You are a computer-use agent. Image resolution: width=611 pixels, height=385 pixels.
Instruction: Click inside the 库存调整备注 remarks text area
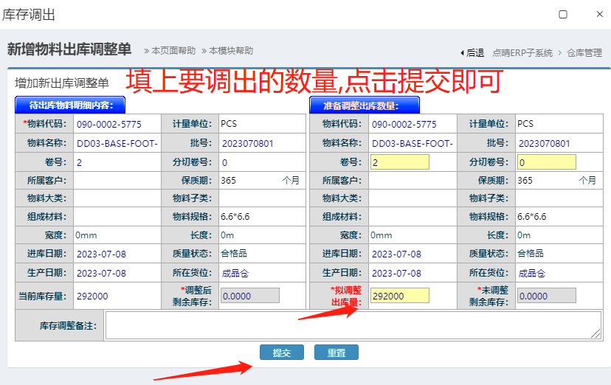click(353, 325)
